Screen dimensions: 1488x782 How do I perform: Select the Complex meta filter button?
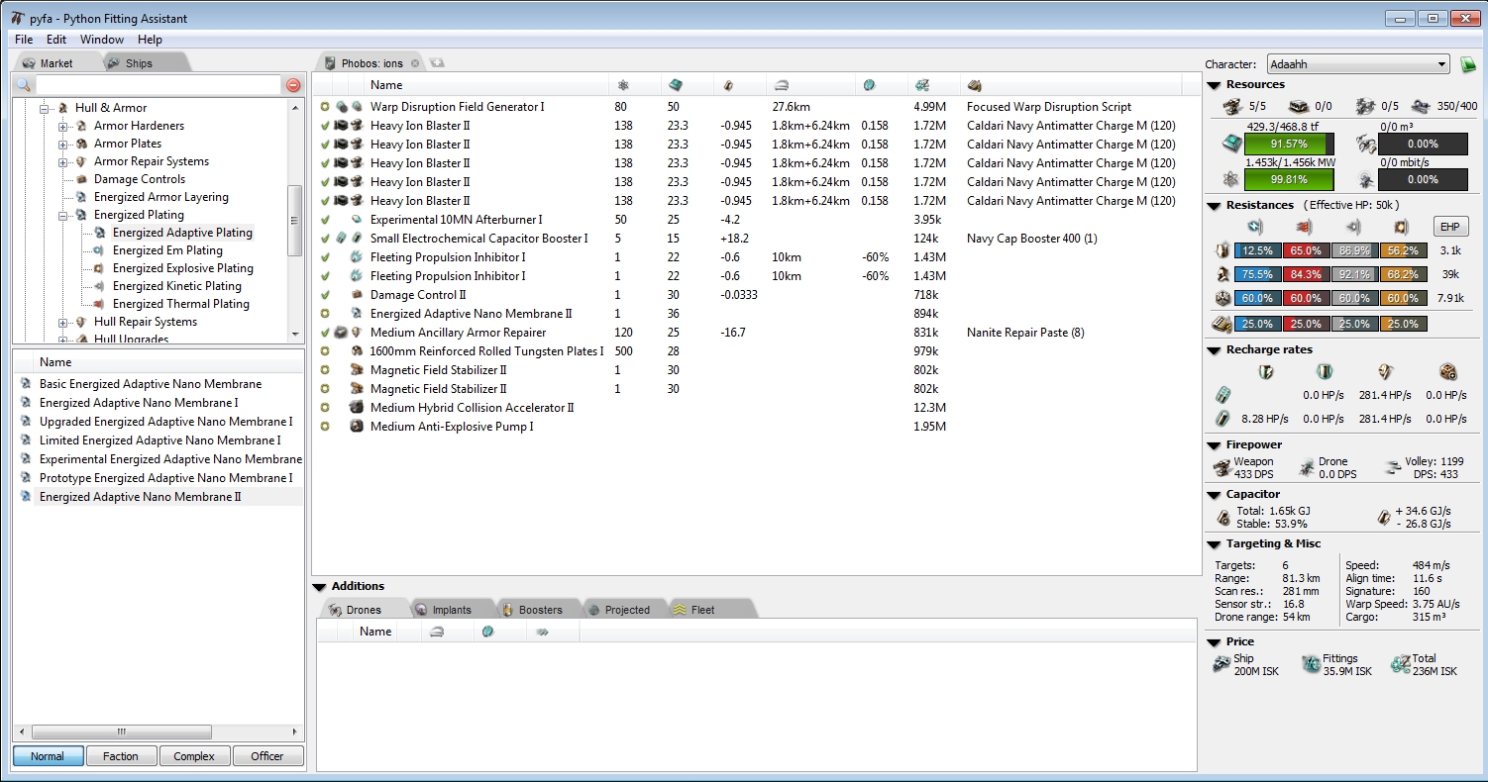tap(194, 756)
